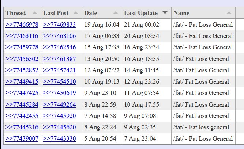Open thread link >>77452852

(22, 70)
